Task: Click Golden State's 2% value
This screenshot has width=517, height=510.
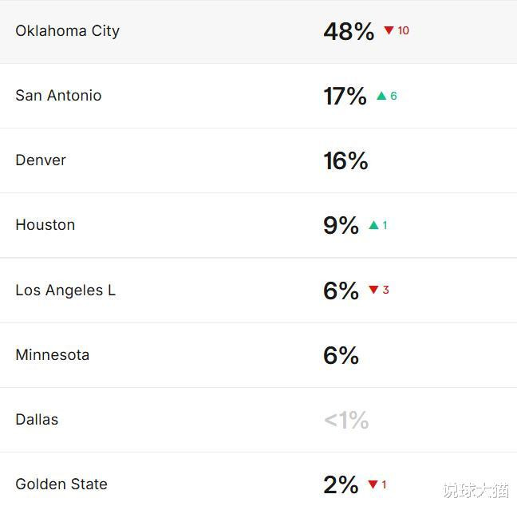Action: (341, 484)
